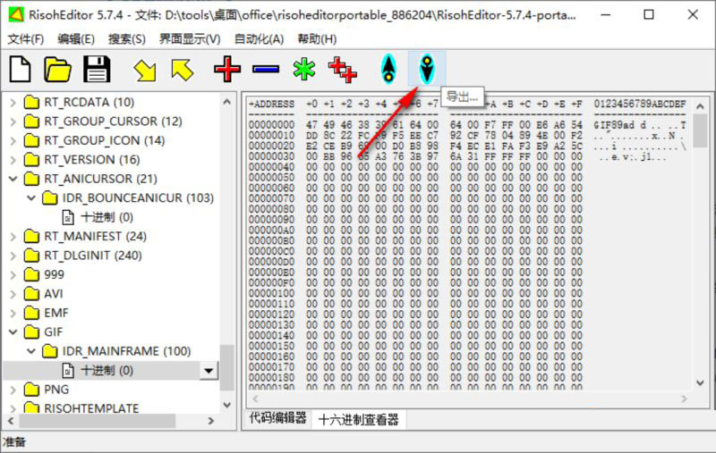Click the import up-arrow cyan icon
The image size is (716, 453).
[388, 70]
